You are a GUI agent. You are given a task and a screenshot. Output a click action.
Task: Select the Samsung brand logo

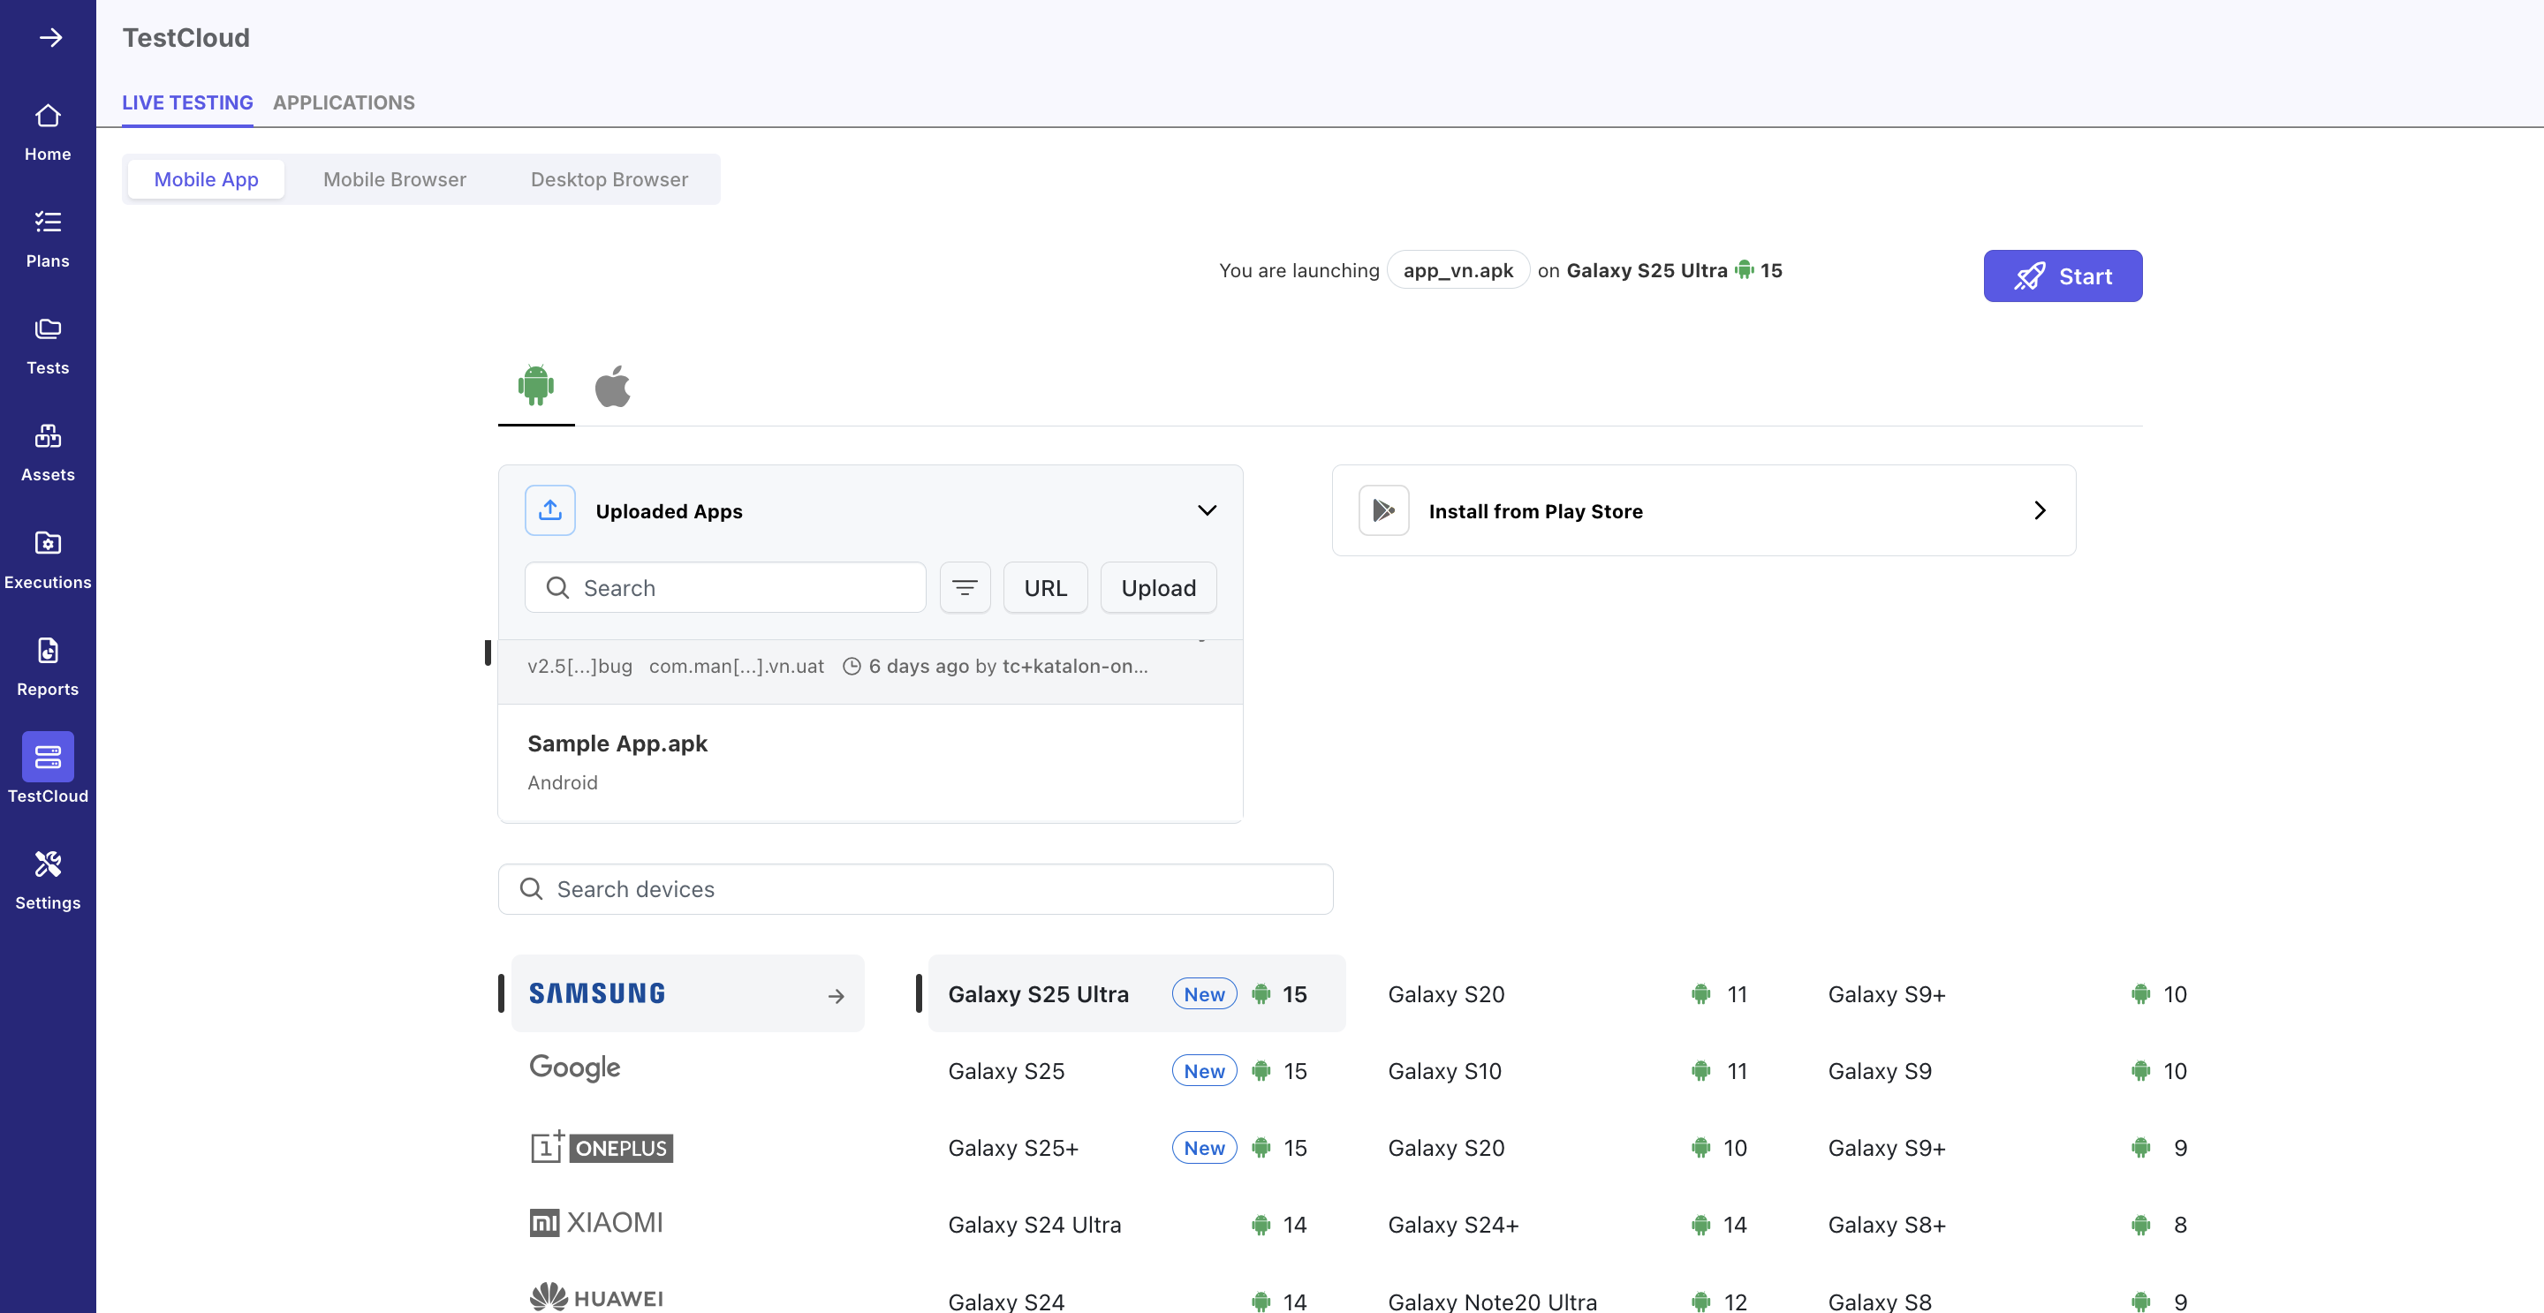tap(597, 993)
